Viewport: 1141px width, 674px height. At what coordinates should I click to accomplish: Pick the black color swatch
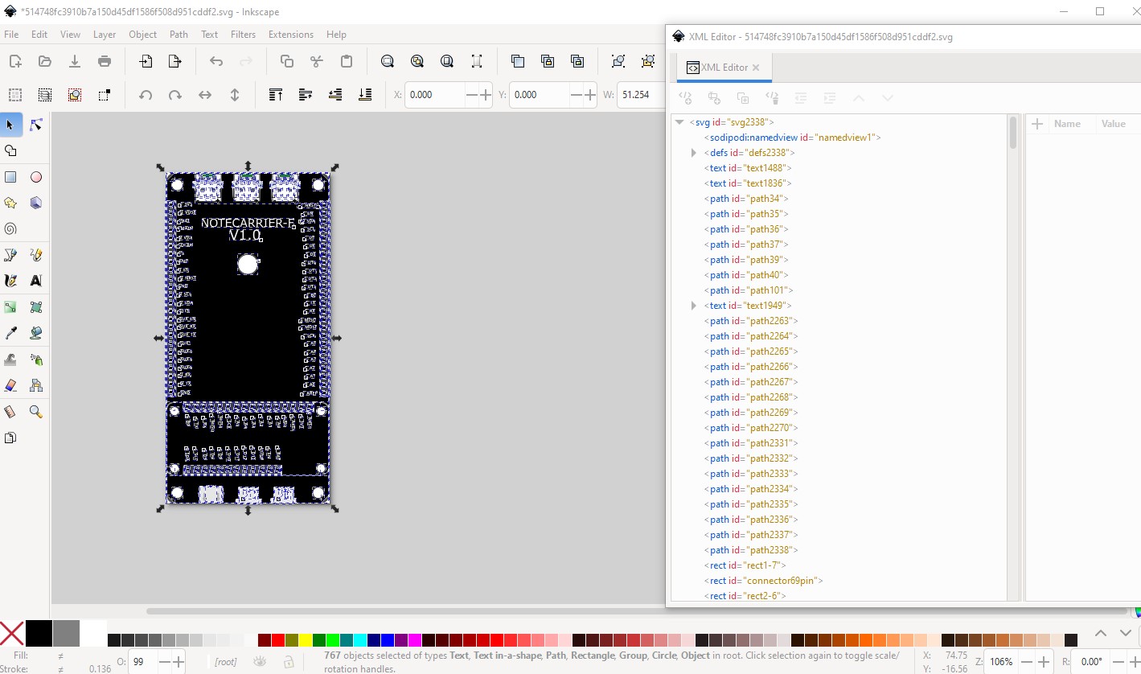click(x=39, y=633)
